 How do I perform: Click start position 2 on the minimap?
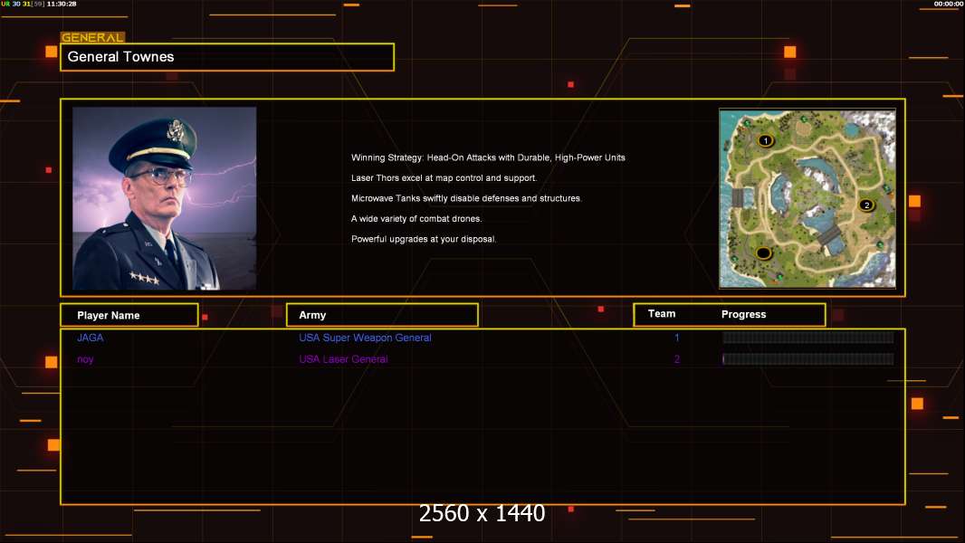click(865, 205)
